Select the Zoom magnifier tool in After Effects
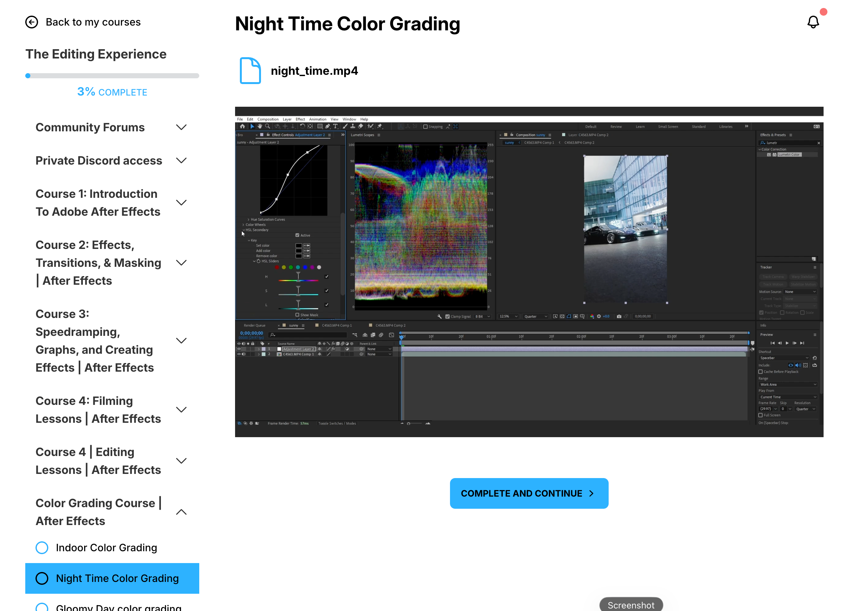The height and width of the screenshot is (611, 845). pos(267,127)
